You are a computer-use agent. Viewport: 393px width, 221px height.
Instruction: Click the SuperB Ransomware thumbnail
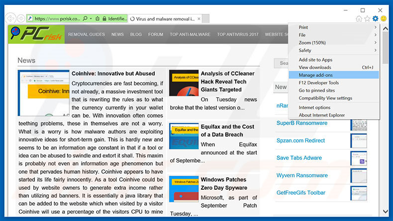359,125
